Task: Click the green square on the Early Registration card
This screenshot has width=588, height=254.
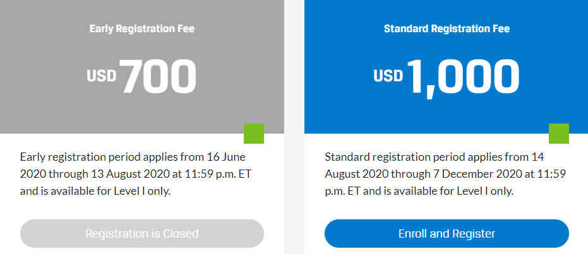Action: [x=253, y=134]
